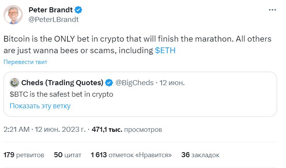Click the Cheds quoted tweet avatar
The image size is (286, 168).
(x=14, y=82)
